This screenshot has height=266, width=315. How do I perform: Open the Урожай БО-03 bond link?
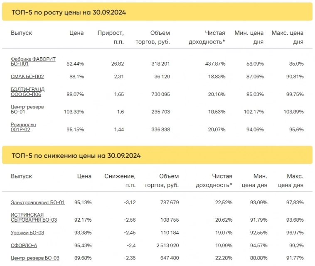(27, 232)
